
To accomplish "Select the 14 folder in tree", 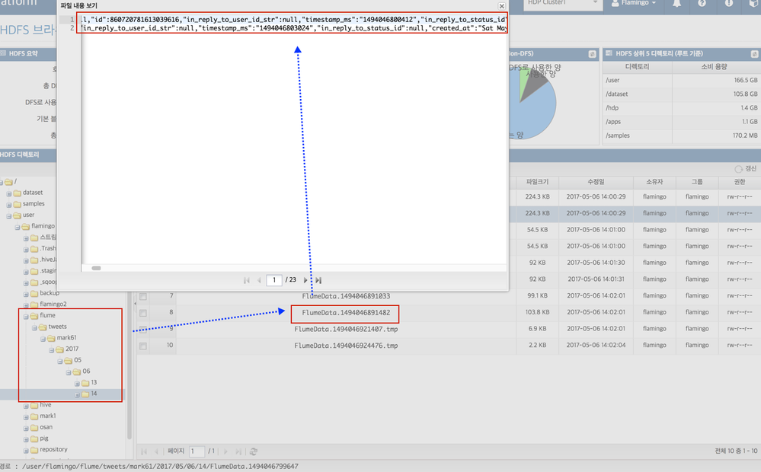I will pyautogui.click(x=94, y=394).
